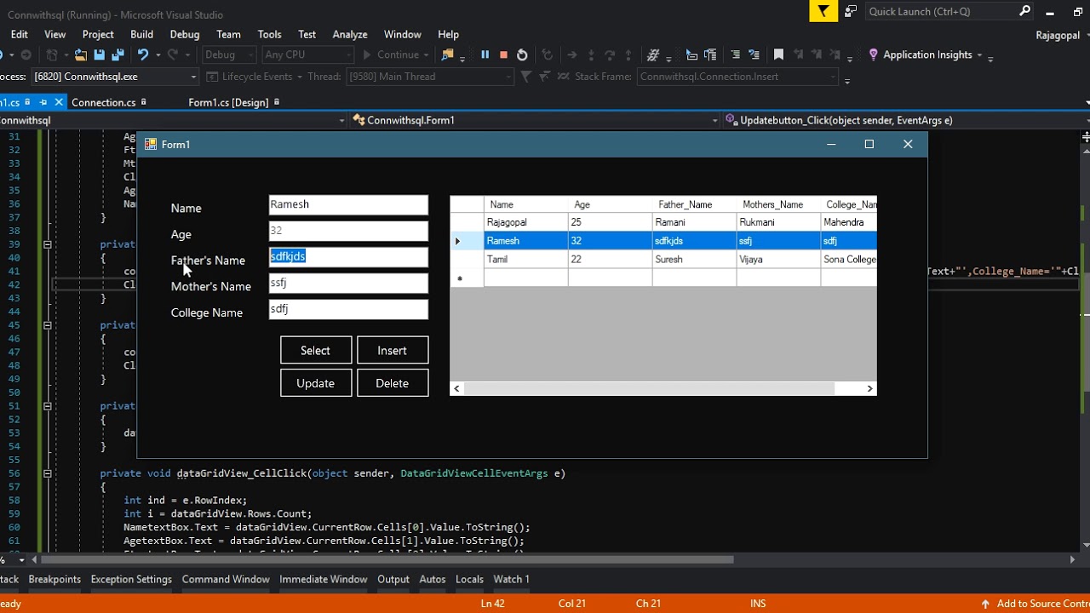The width and height of the screenshot is (1090, 613).
Task: Toggle pin on the Form1.cs tab
Action: point(43,102)
